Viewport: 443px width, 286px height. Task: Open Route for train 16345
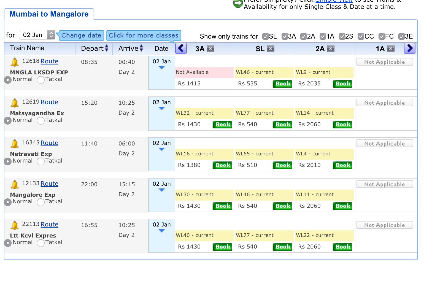click(50, 143)
